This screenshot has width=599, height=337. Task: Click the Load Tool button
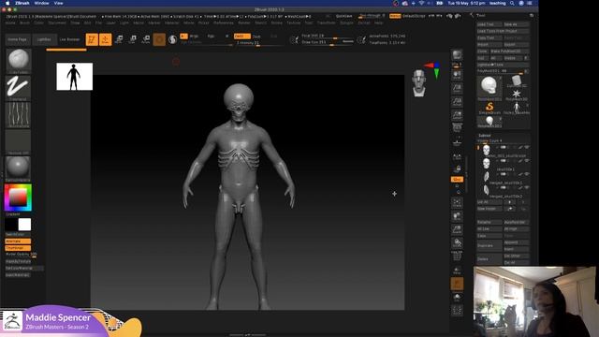click(x=489, y=24)
